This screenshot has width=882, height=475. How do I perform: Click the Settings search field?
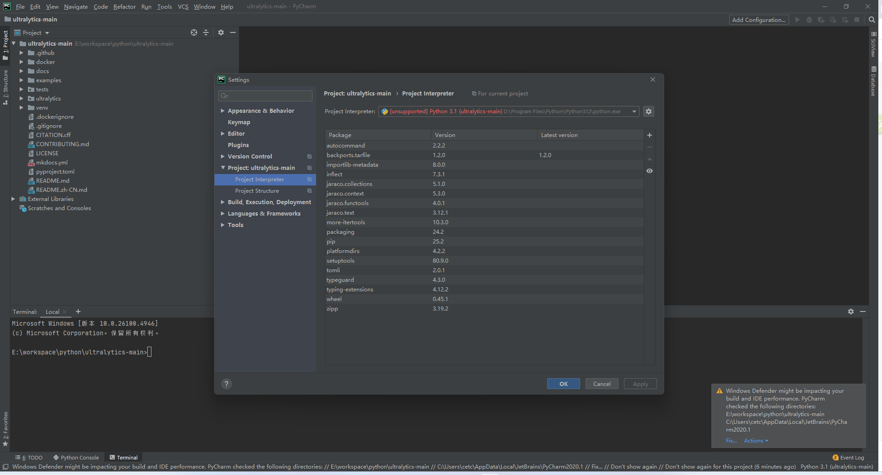click(265, 96)
